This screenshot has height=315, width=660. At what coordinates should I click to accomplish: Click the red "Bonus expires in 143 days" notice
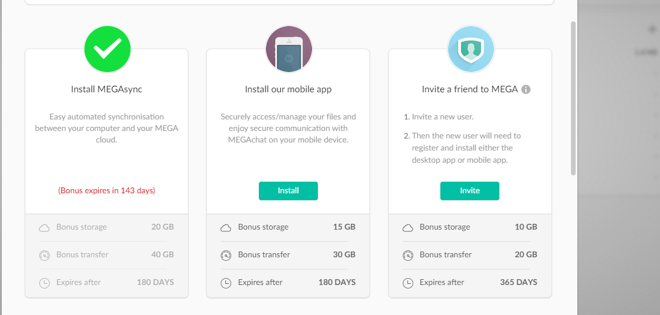(107, 190)
